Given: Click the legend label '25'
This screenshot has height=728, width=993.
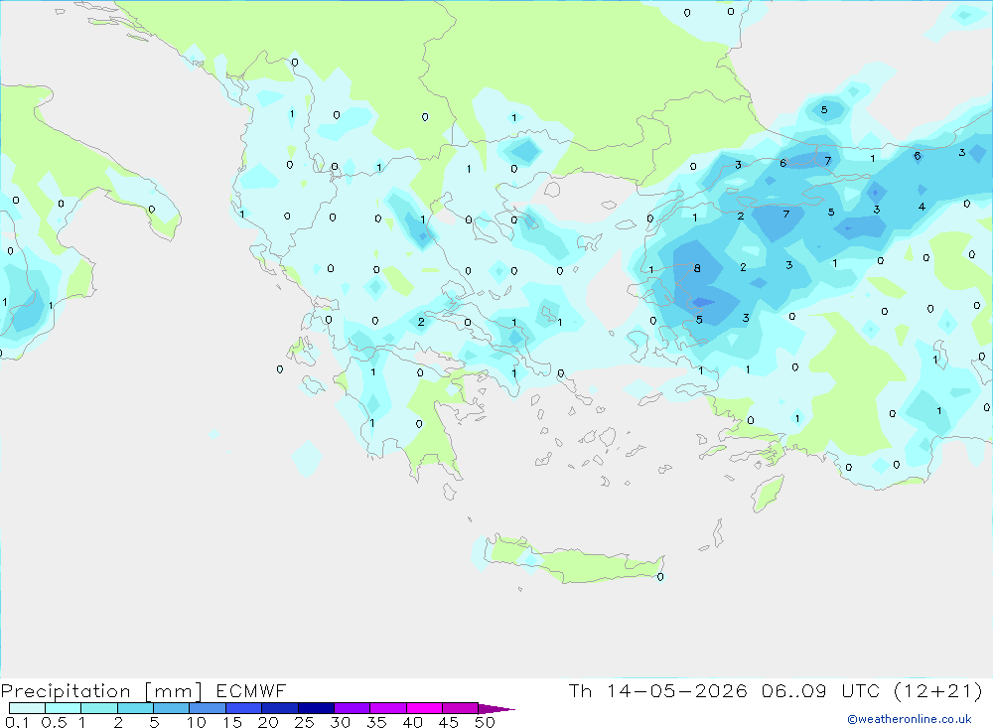Looking at the screenshot, I should (305, 722).
